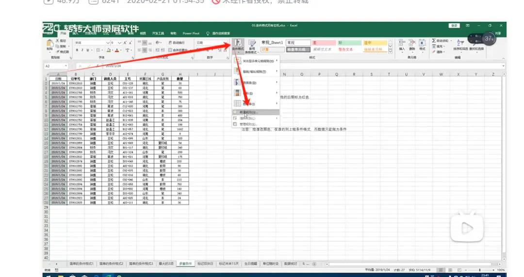Viewport: 524px width, 277px height.
Task: Open Color Scales submenu
Action: [x=256, y=93]
